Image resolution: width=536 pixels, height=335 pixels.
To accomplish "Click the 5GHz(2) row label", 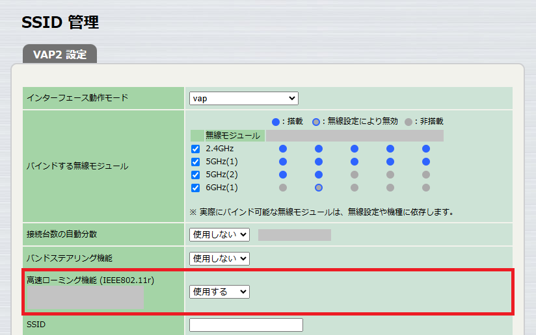I will tap(222, 175).
